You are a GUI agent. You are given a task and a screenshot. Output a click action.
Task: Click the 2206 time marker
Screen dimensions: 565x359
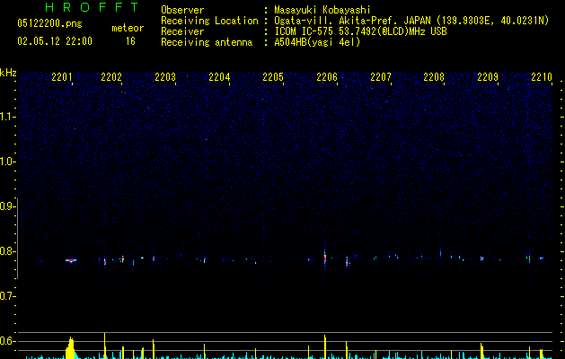click(327, 77)
